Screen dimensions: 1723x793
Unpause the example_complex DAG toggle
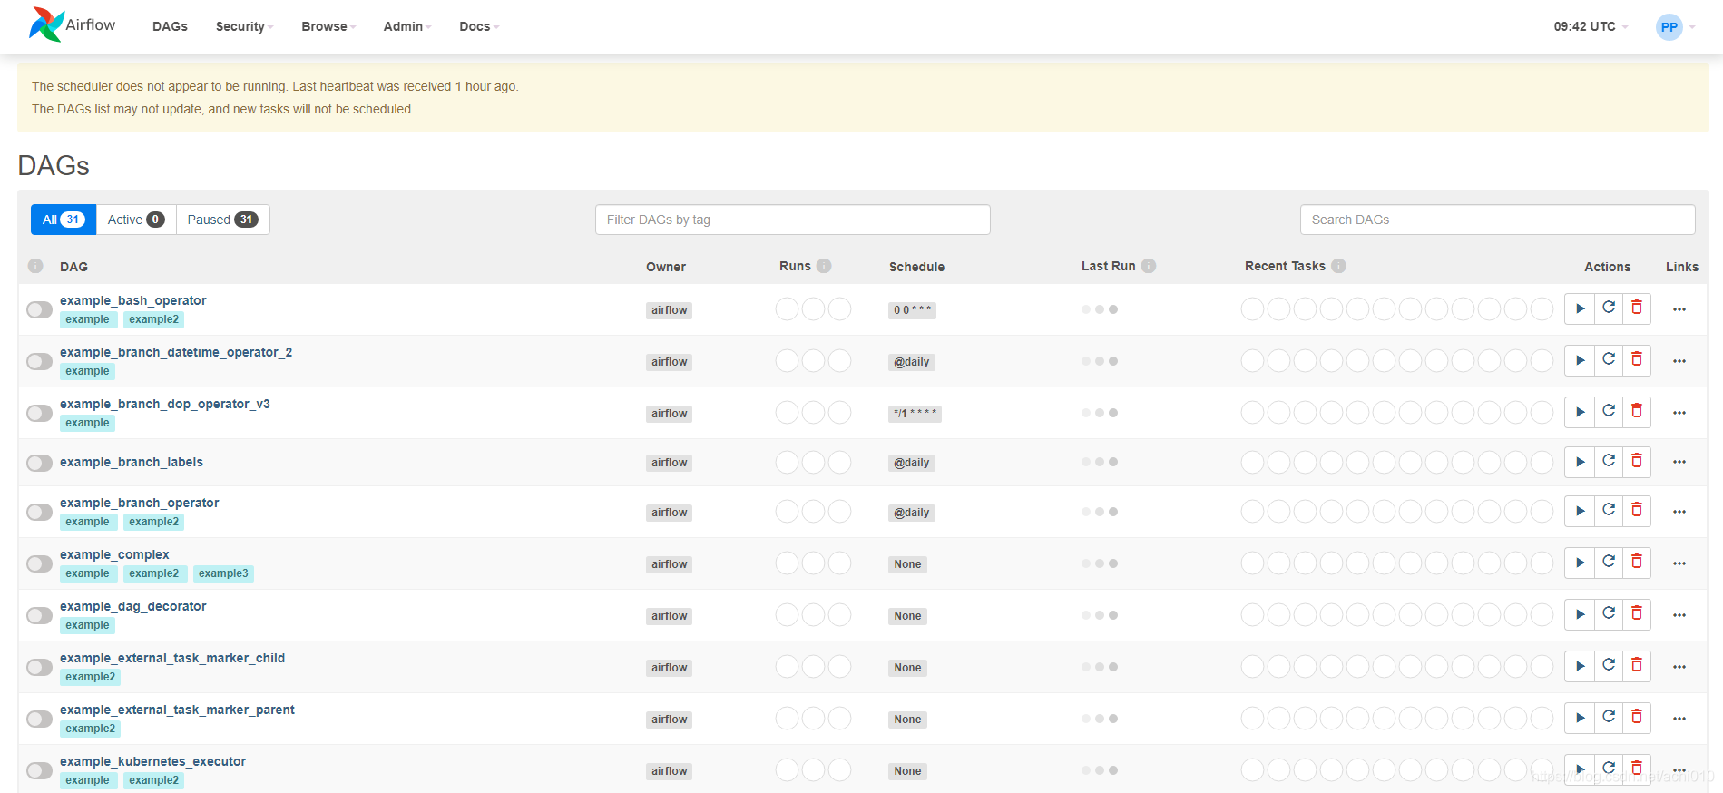(x=39, y=563)
